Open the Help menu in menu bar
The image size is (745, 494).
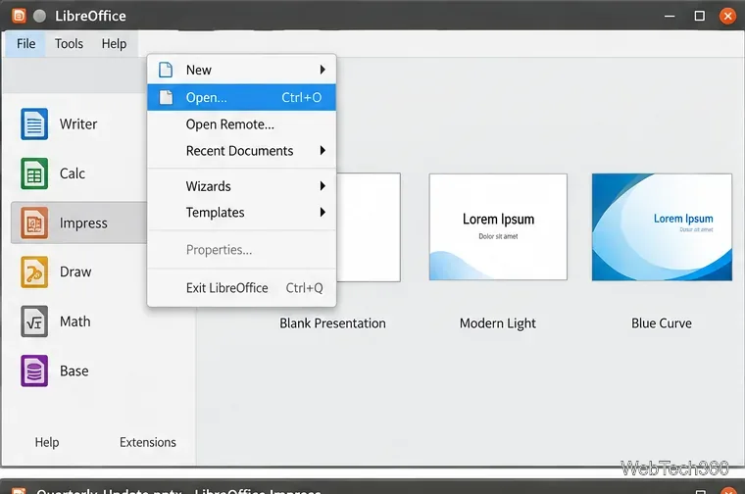click(114, 44)
